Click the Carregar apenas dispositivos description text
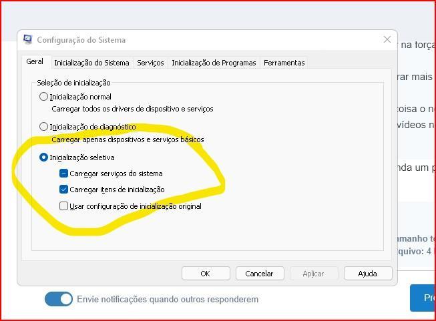Screen dimensions: 436x321 pos(128,139)
